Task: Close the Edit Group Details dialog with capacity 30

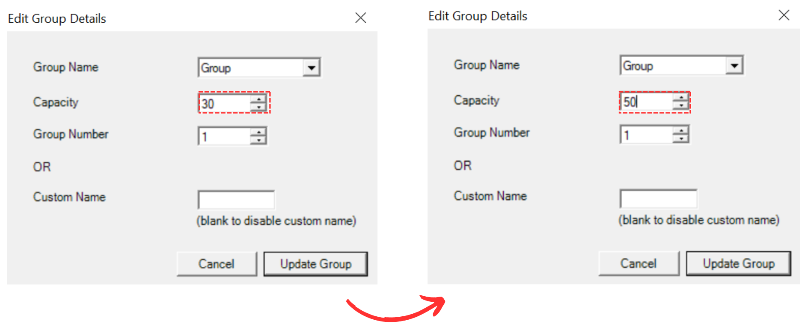Action: pos(361,18)
